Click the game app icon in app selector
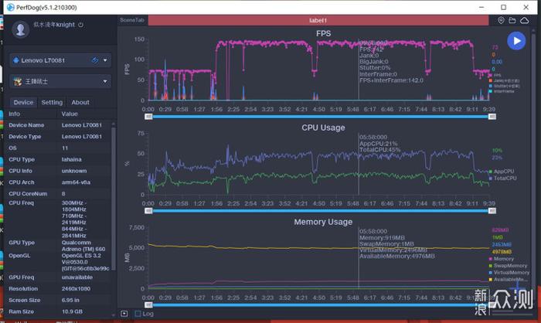The width and height of the screenshot is (541, 323). (x=18, y=81)
